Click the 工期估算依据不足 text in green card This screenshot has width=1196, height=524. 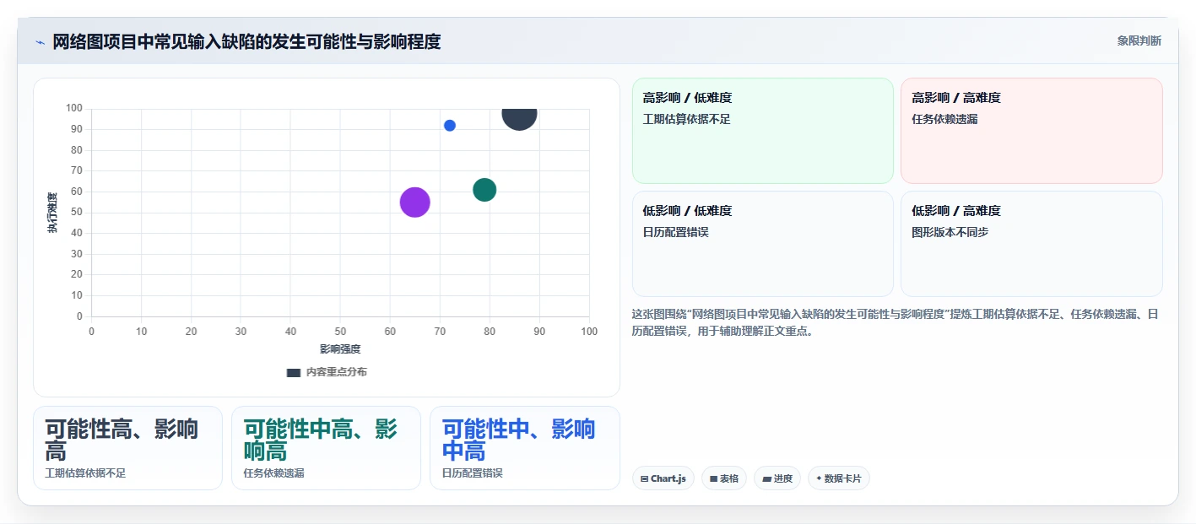[x=687, y=120]
